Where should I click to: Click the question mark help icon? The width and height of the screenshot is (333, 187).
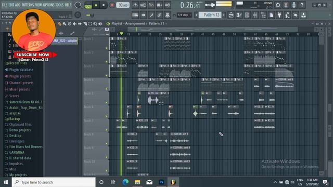click(302, 5)
